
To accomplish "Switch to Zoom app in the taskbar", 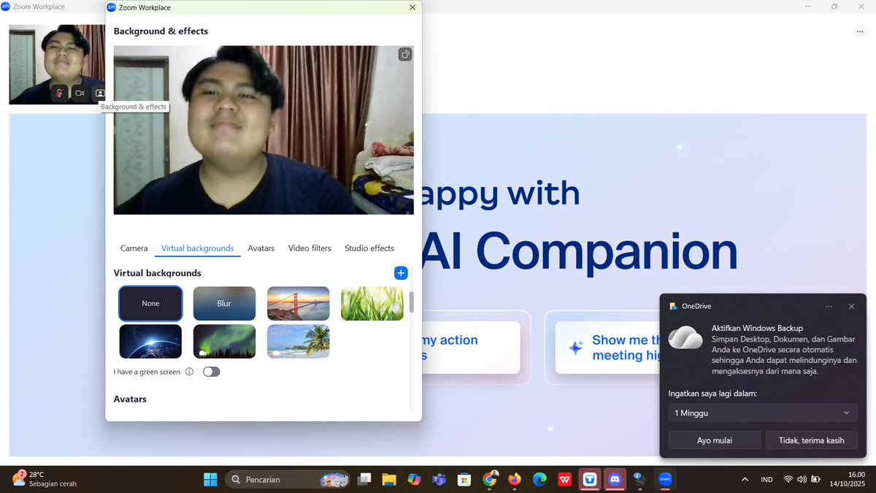I will [665, 480].
